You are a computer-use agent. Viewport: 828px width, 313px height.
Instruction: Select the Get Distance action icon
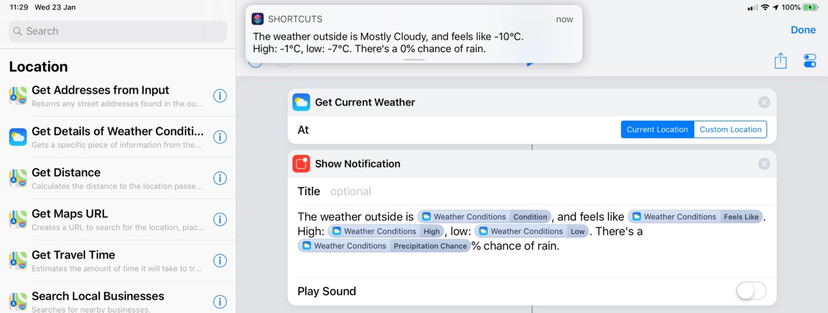[18, 178]
